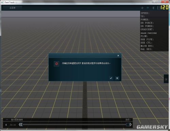Open the main menu button at top left
Viewport: 170px width, 131px height.
tap(12, 8)
